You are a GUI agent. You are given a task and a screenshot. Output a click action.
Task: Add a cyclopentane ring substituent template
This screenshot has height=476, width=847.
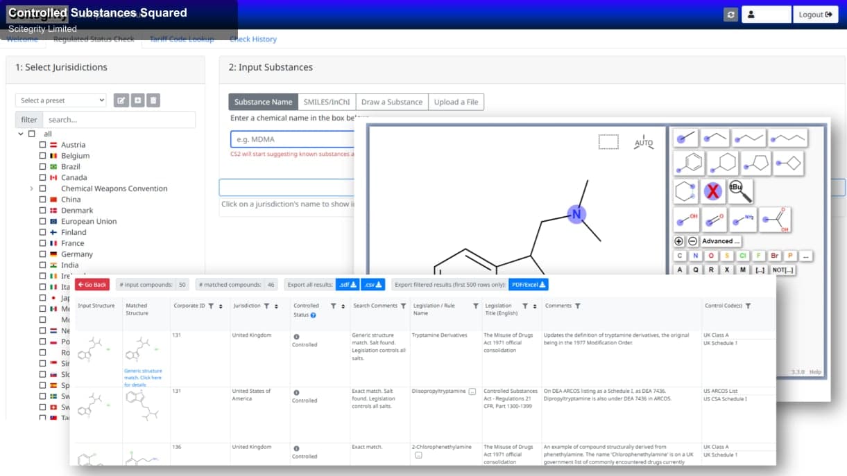[755, 163]
